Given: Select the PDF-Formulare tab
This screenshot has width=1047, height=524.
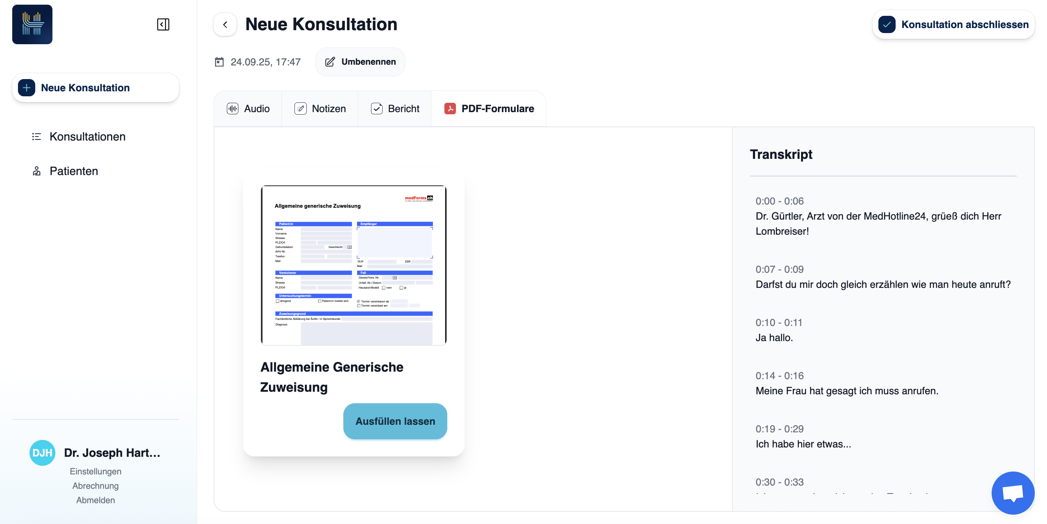Looking at the screenshot, I should pyautogui.click(x=489, y=109).
